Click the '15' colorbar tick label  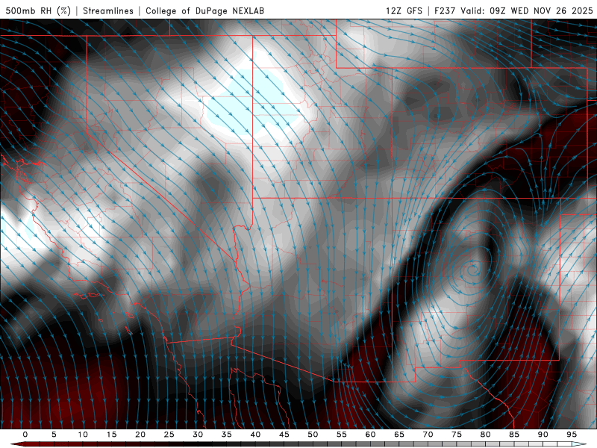pos(111,435)
